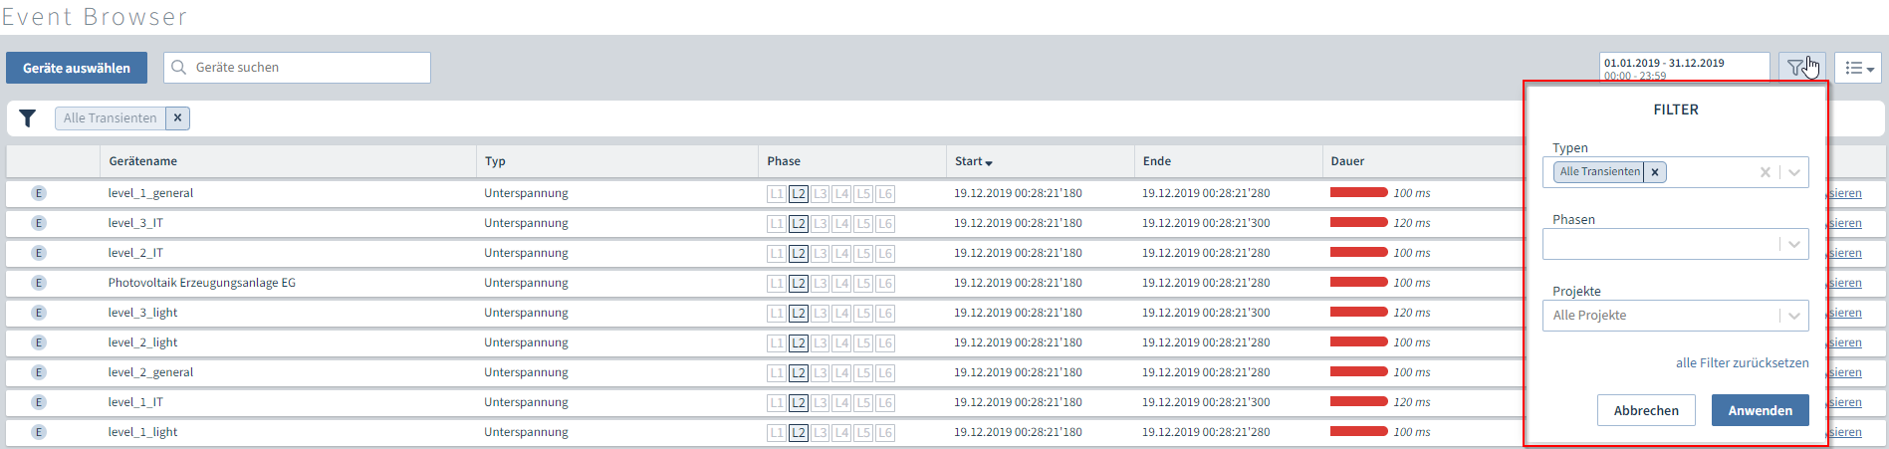
Task: Expand the Typen dropdown
Action: (1793, 172)
